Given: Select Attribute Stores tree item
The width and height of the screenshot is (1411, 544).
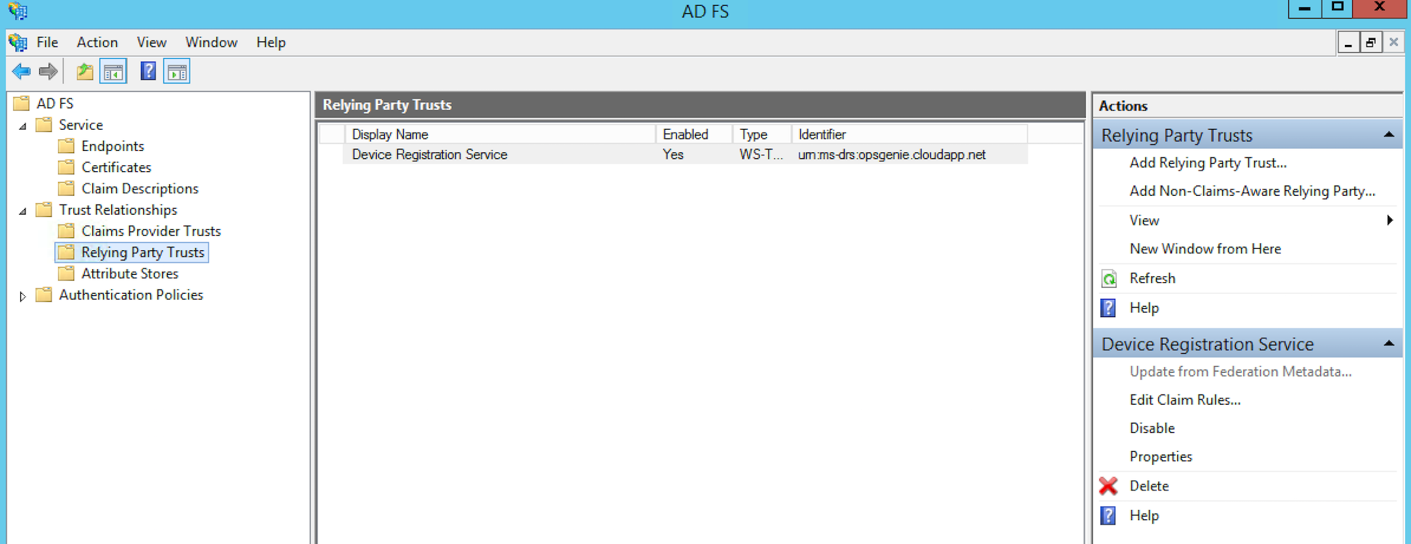Looking at the screenshot, I should [129, 273].
